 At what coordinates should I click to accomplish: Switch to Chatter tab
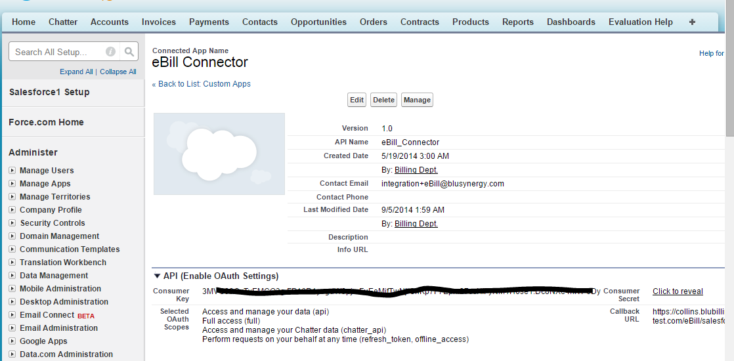pos(63,22)
